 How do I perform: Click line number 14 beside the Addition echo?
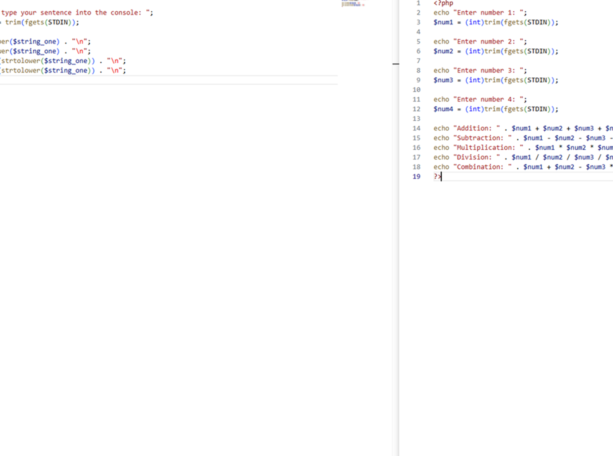(x=416, y=128)
